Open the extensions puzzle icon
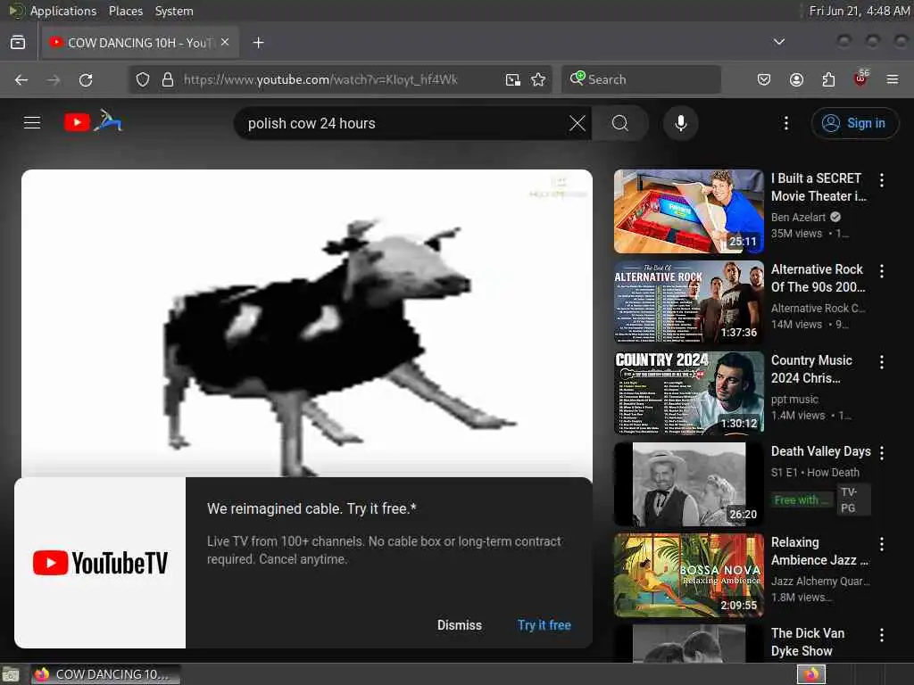914x685 pixels. (x=828, y=79)
